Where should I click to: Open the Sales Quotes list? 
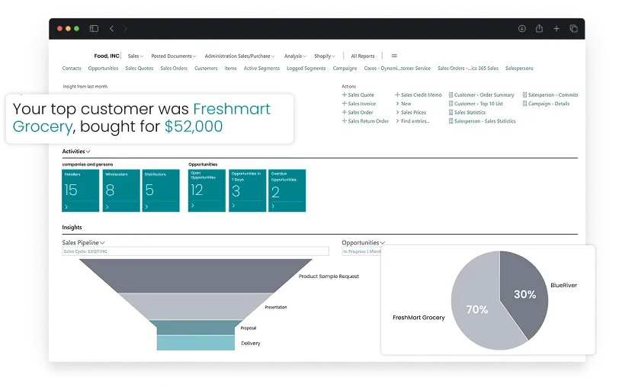point(140,69)
